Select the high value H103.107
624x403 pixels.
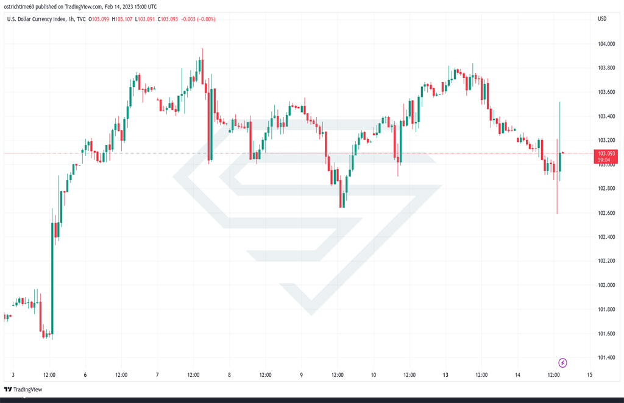click(x=122, y=19)
